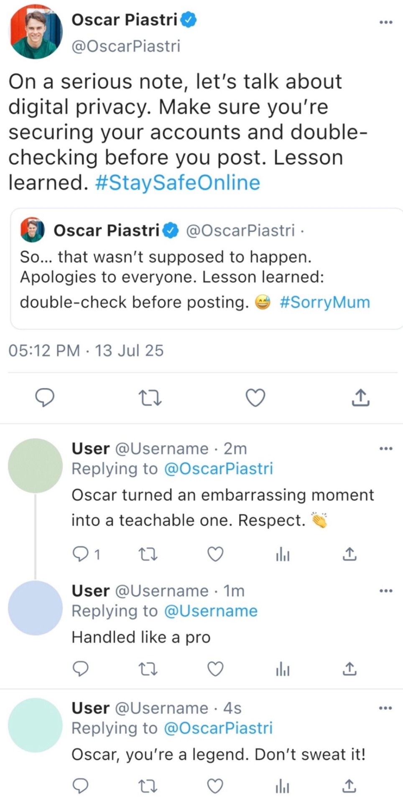Like the "you're a legend" reply
The width and height of the screenshot is (403, 802).
point(215,787)
